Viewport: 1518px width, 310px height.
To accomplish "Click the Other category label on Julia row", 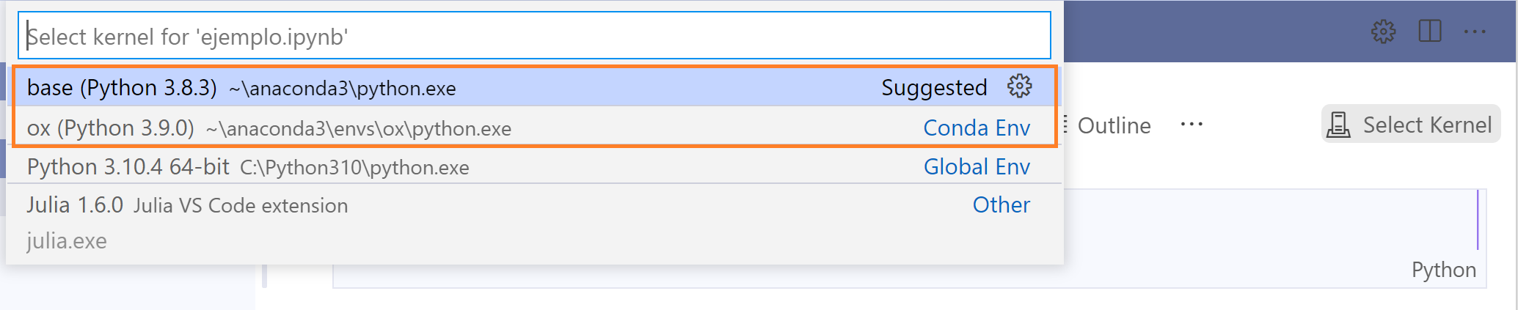I will (1001, 205).
